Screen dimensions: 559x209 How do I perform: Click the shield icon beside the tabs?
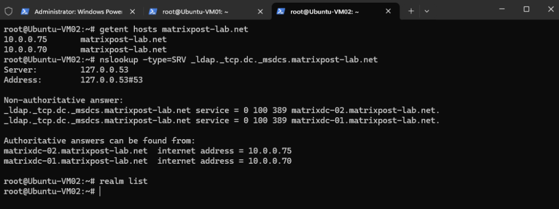(x=8, y=11)
